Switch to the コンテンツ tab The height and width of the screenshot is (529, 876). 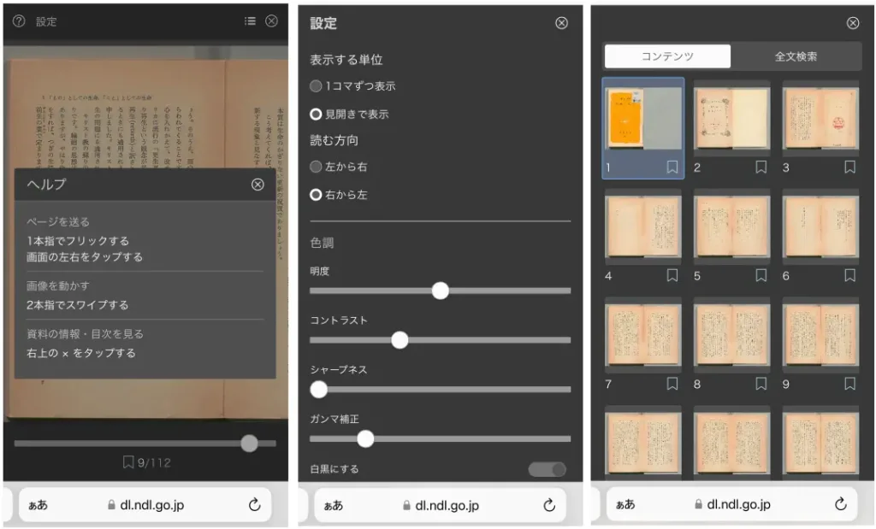(x=667, y=56)
